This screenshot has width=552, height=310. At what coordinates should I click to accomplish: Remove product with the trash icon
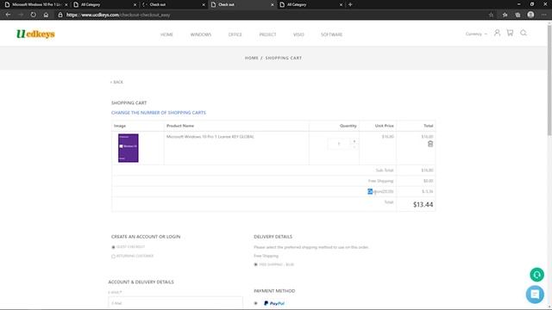[x=430, y=144]
